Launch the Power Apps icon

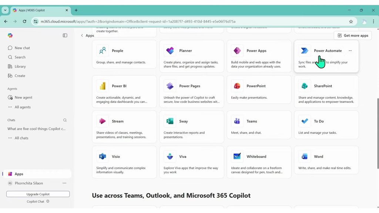[237, 51]
